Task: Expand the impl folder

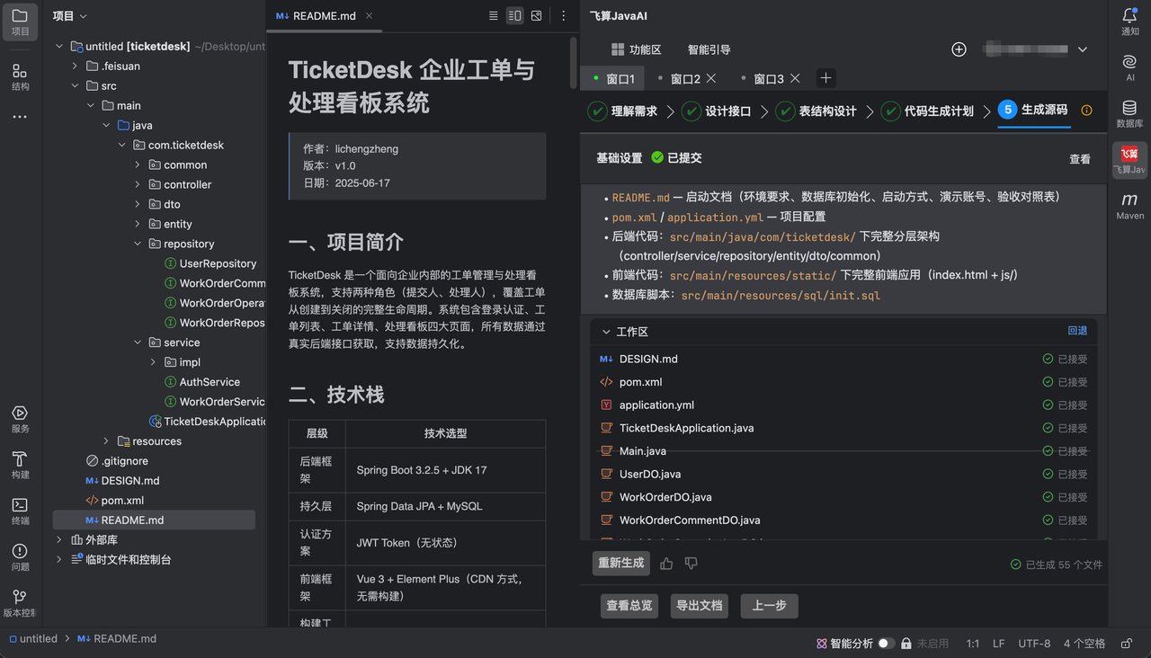Action: point(154,362)
